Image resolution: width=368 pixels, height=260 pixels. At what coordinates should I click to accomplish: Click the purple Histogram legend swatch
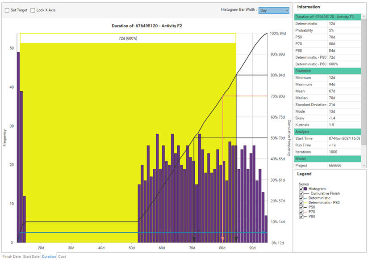coord(305,189)
